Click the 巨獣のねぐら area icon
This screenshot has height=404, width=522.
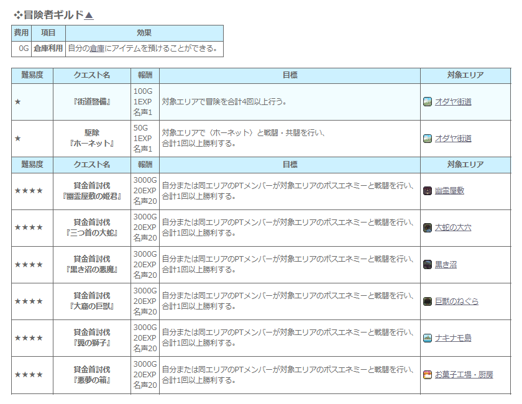pyautogui.click(x=428, y=301)
